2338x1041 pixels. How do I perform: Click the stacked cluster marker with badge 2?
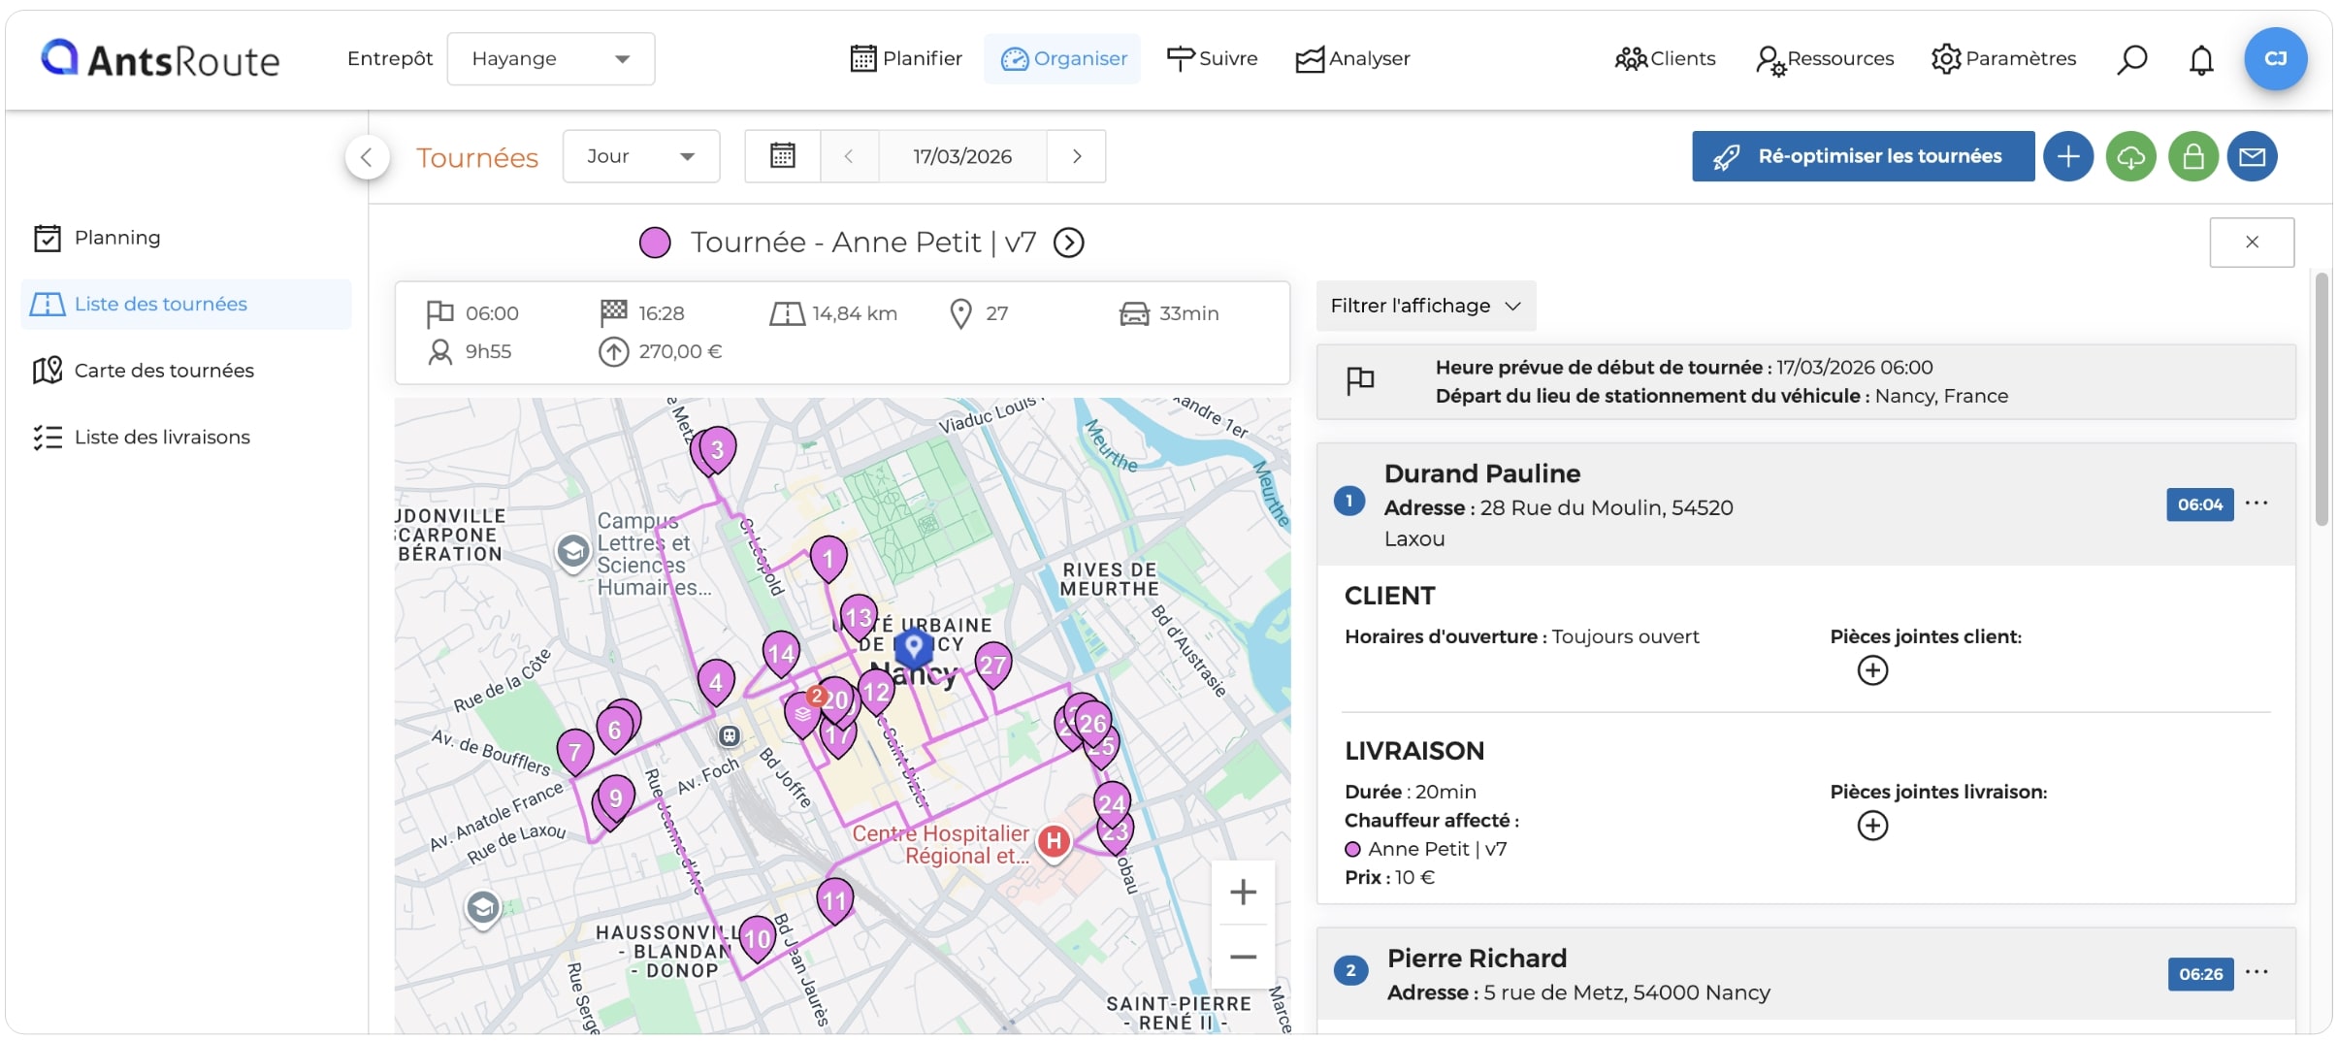pyautogui.click(x=803, y=713)
